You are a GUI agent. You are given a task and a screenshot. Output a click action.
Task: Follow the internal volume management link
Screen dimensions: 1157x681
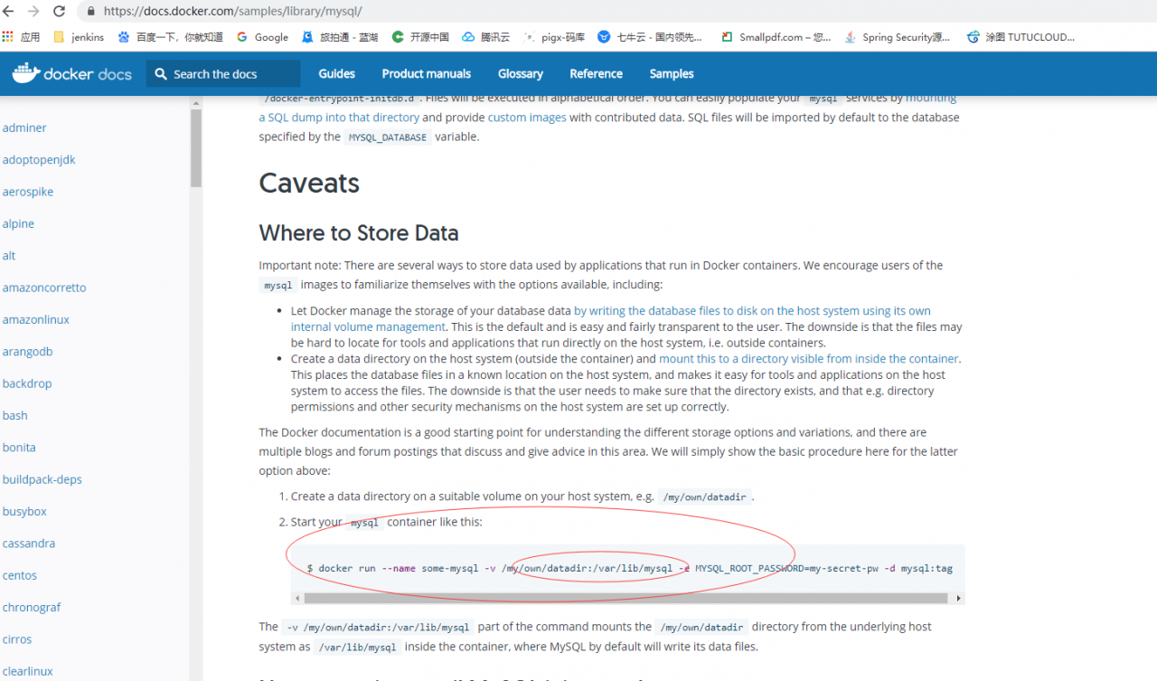click(x=368, y=326)
